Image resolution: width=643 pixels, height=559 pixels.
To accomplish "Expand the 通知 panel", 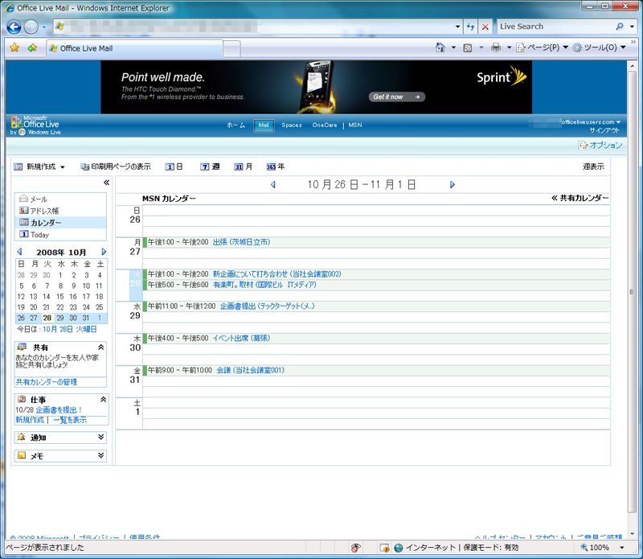I will point(101,437).
